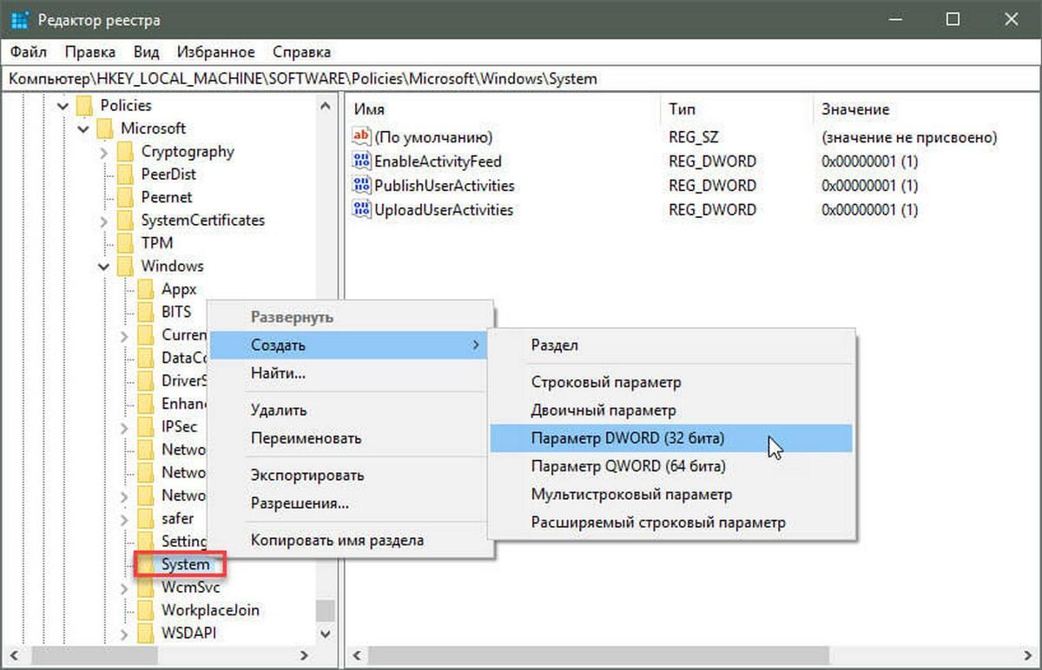Collapse the Windows tree node

click(x=104, y=266)
